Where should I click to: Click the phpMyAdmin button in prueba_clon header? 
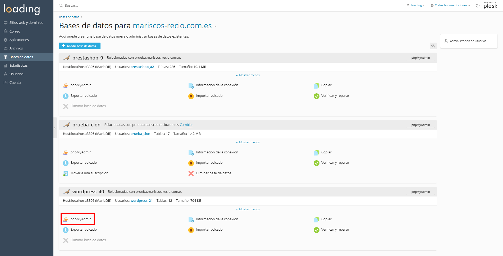tap(420, 125)
